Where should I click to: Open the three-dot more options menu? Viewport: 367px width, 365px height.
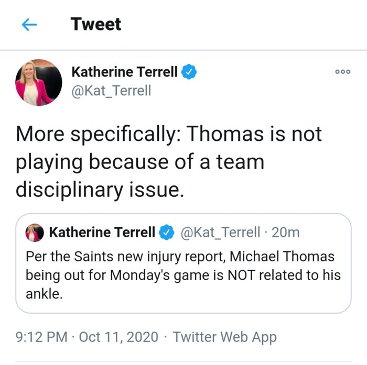(x=342, y=72)
